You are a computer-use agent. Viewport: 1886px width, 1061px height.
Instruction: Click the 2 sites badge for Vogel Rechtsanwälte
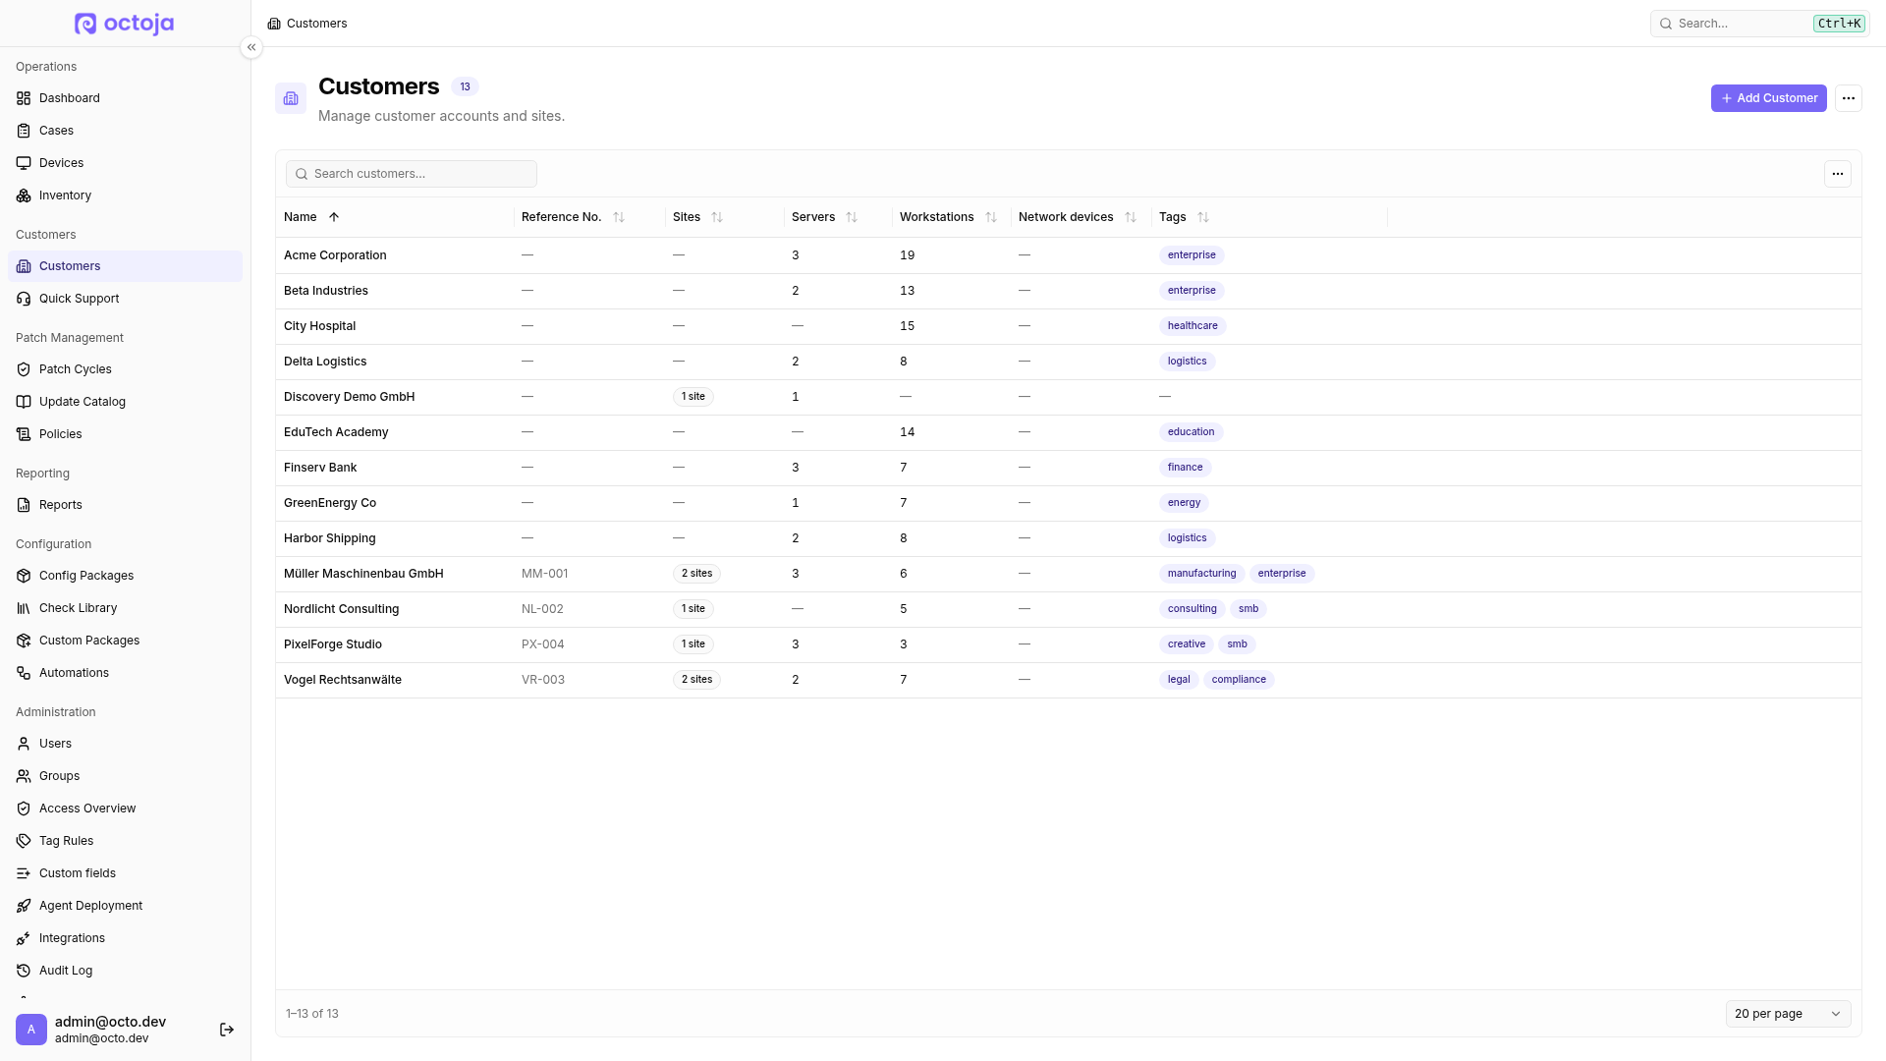click(x=696, y=680)
